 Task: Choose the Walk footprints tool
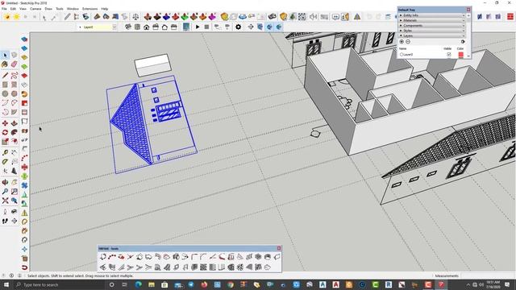[5, 221]
